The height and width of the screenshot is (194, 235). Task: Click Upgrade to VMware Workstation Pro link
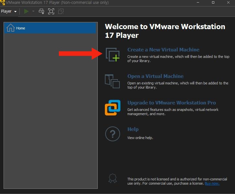pos(172,103)
